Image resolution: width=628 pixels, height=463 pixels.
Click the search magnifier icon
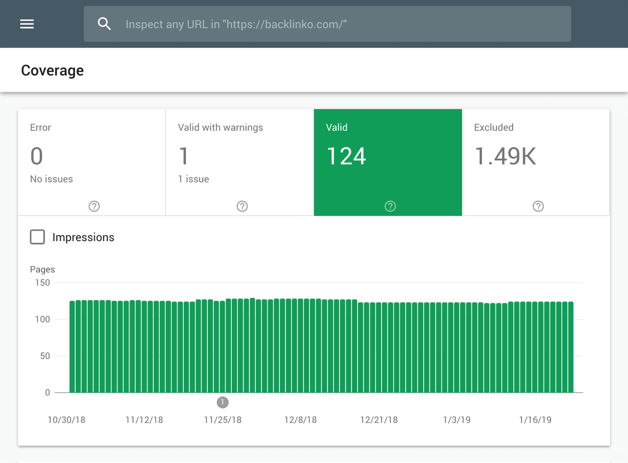[x=104, y=24]
